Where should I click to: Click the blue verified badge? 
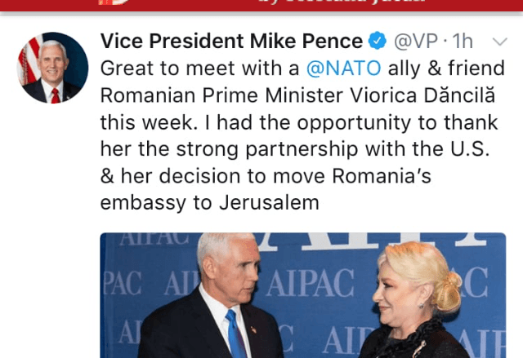click(x=378, y=41)
